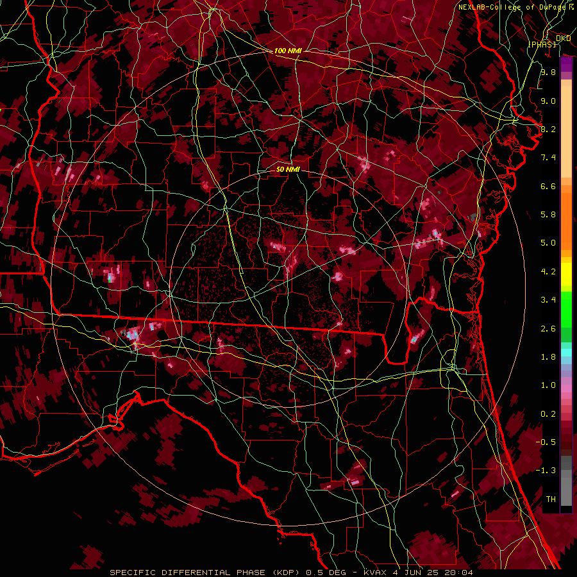Click the 50 NMI range ring label
Screen dimensions: 577x577
click(288, 169)
